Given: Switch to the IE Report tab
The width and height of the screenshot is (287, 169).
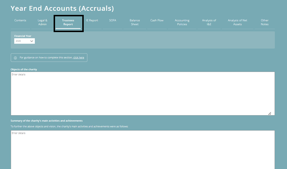Looking at the screenshot, I should click(x=92, y=20).
